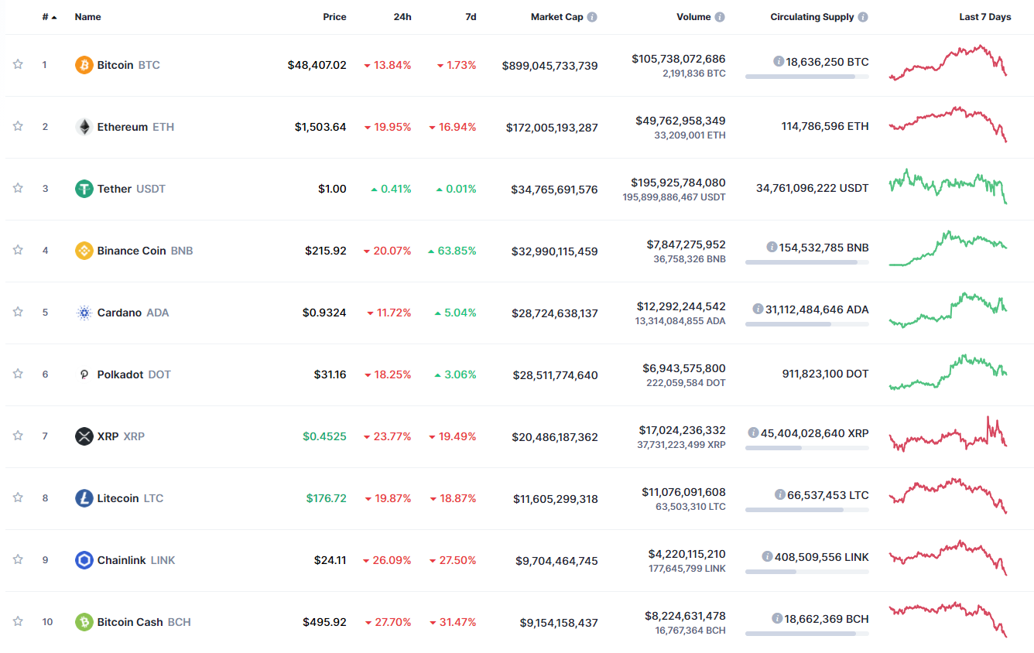Sort the table by Name column
The height and width of the screenshot is (653, 1034).
click(x=87, y=17)
